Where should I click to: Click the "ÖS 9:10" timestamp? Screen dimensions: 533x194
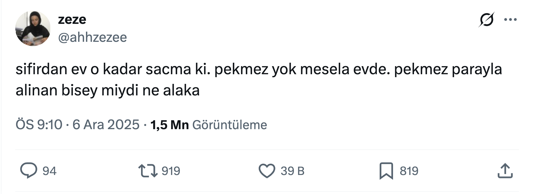click(x=39, y=125)
